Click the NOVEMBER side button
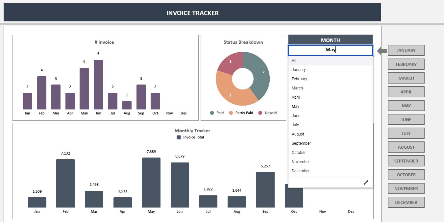The height and width of the screenshot is (222, 444). [406, 188]
